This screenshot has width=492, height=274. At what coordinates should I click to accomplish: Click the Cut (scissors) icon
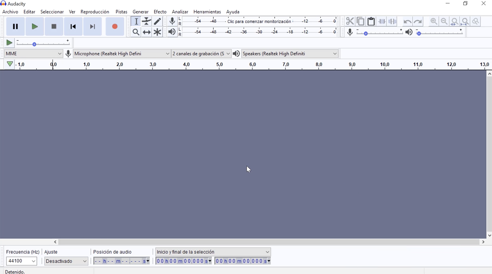[x=350, y=21]
